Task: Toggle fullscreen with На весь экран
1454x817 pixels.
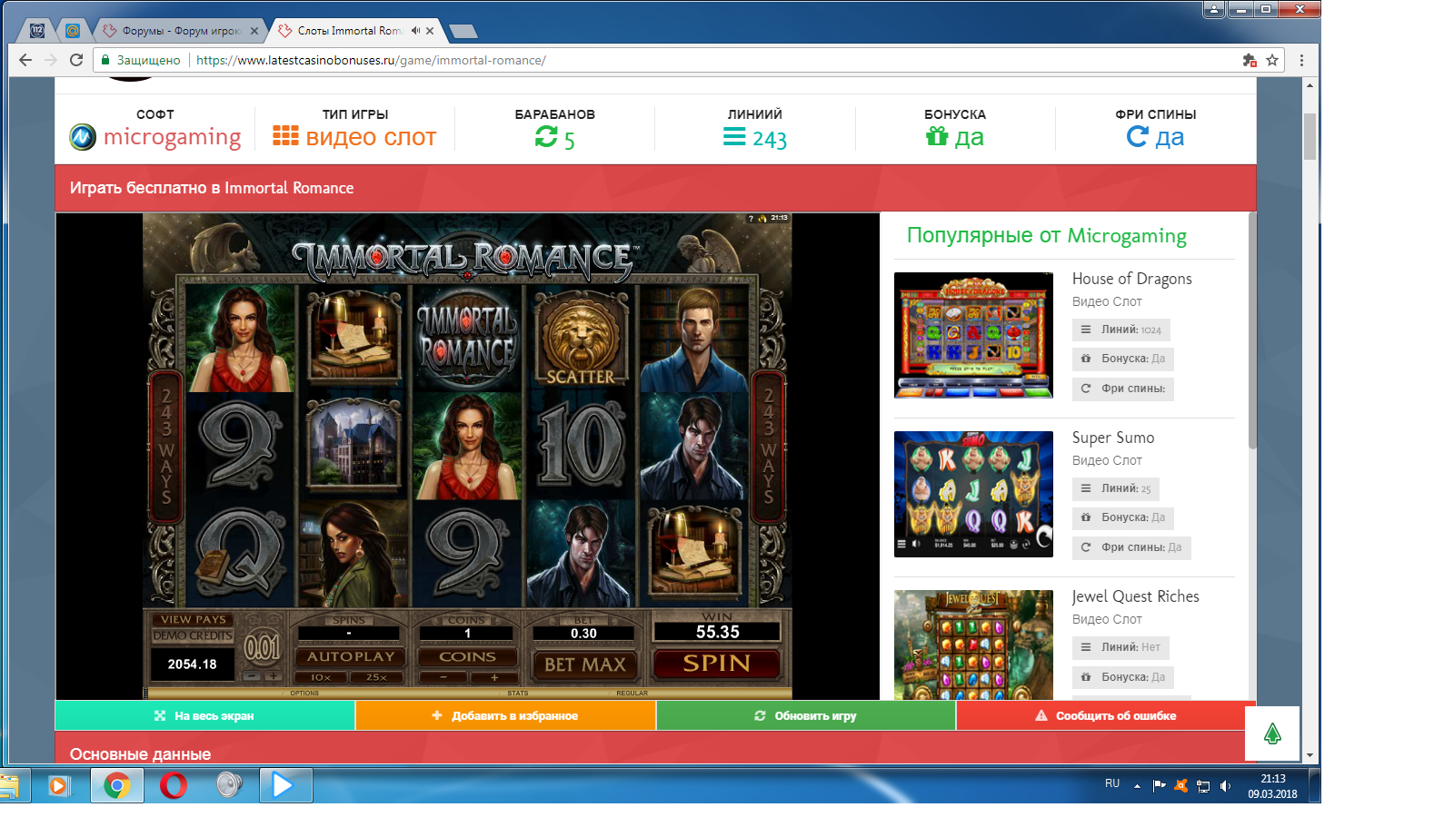Action: click(x=204, y=715)
